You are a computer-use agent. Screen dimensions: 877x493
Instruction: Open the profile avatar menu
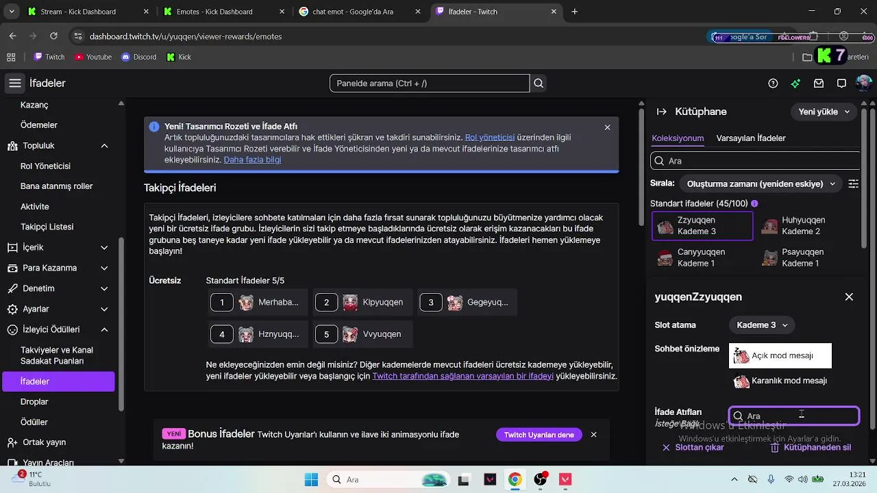point(864,84)
